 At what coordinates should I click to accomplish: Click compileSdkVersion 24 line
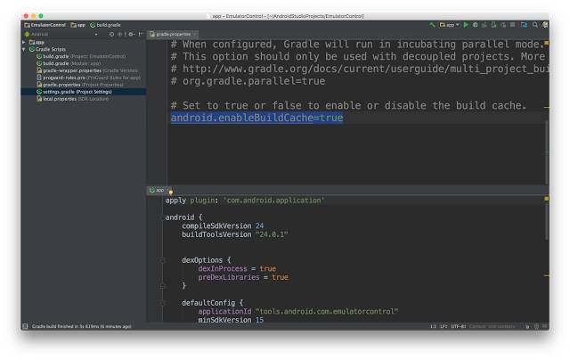pos(223,225)
